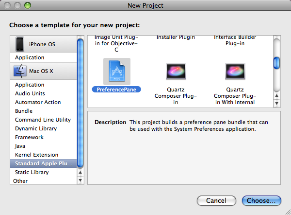The width and height of the screenshot is (291, 215).
Task: Select the PreferencePane template icon
Action: tap(116, 72)
